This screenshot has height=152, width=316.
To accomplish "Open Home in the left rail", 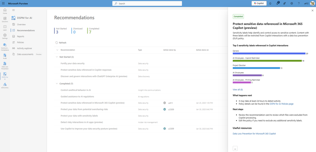I will (x=5, y=11).
